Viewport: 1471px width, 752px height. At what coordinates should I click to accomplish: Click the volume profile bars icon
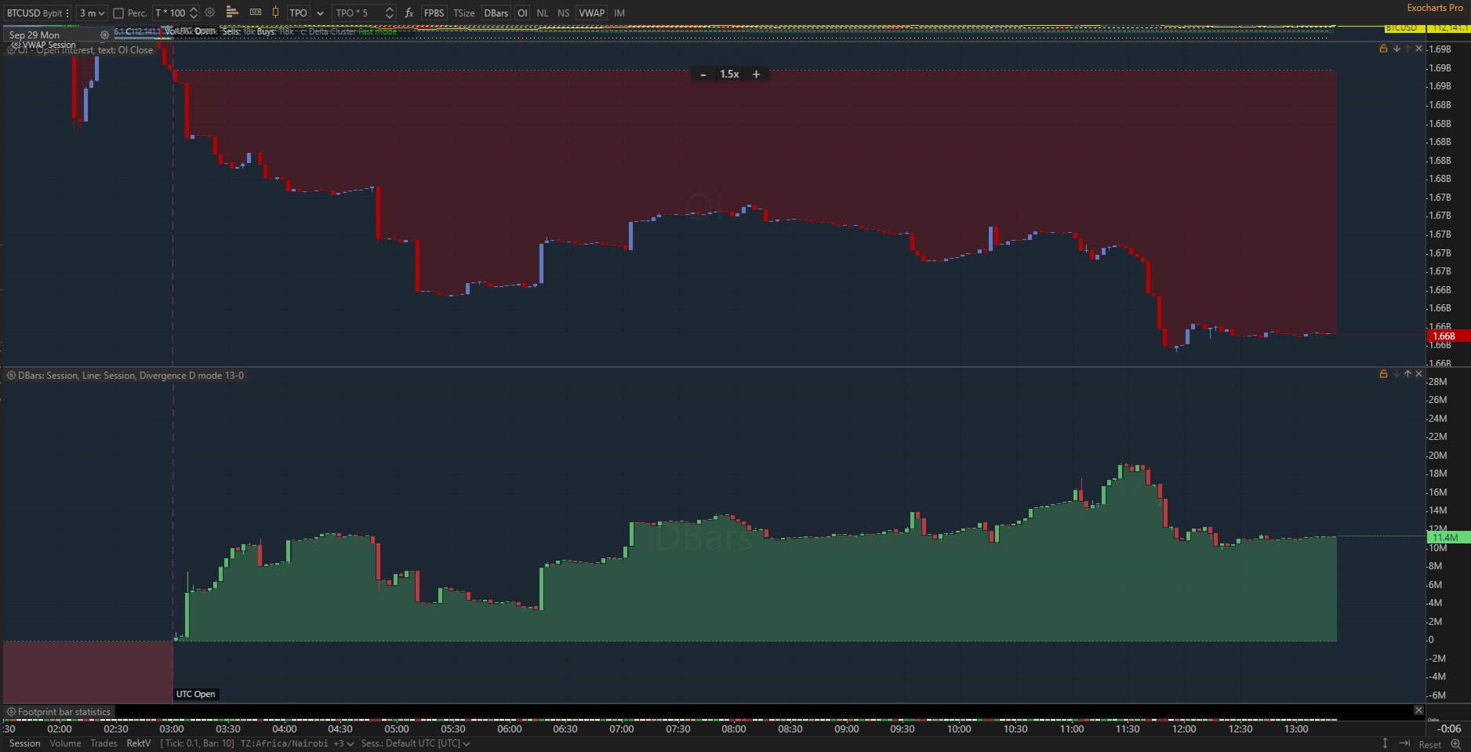(232, 12)
